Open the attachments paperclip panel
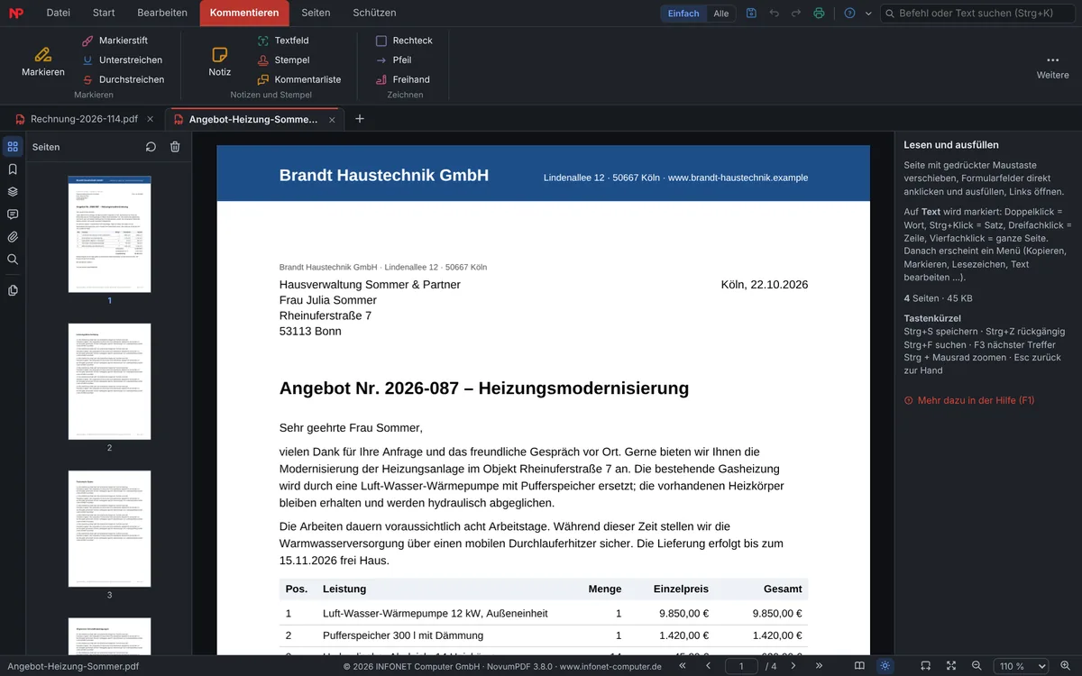 tap(13, 237)
